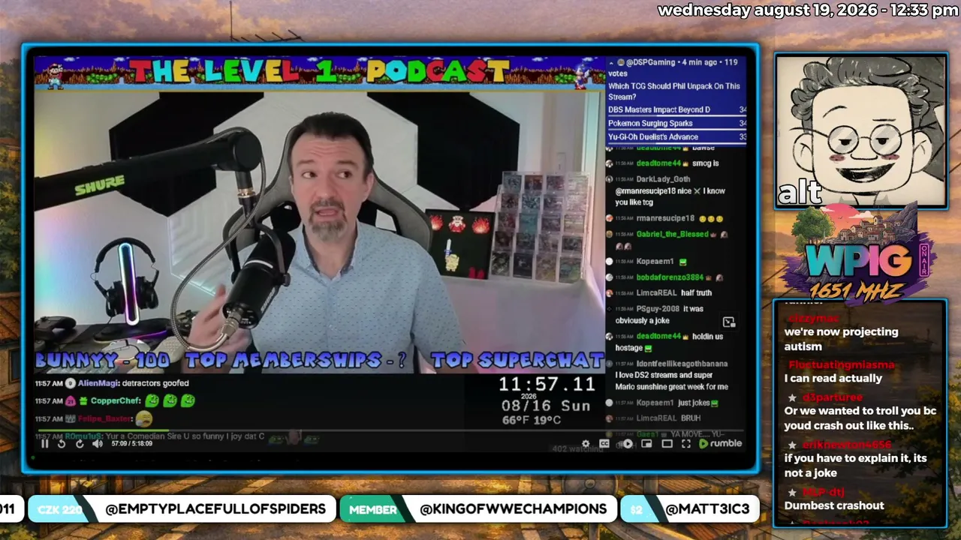Select the 'Dumbest crashout' chat message
Screen dimensions: 961x540
click(x=834, y=505)
